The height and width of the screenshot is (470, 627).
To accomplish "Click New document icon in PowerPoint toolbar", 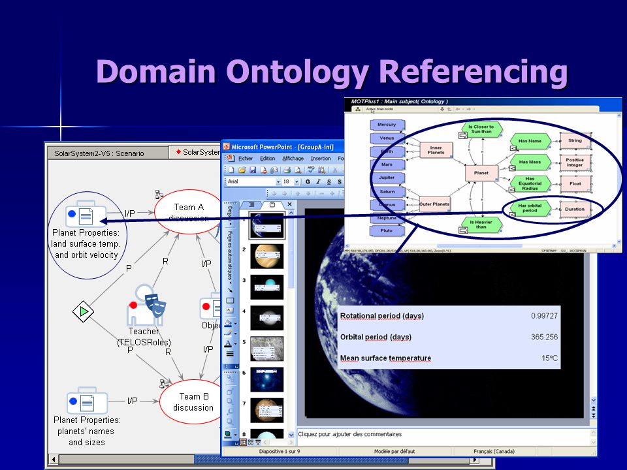I will click(x=231, y=170).
